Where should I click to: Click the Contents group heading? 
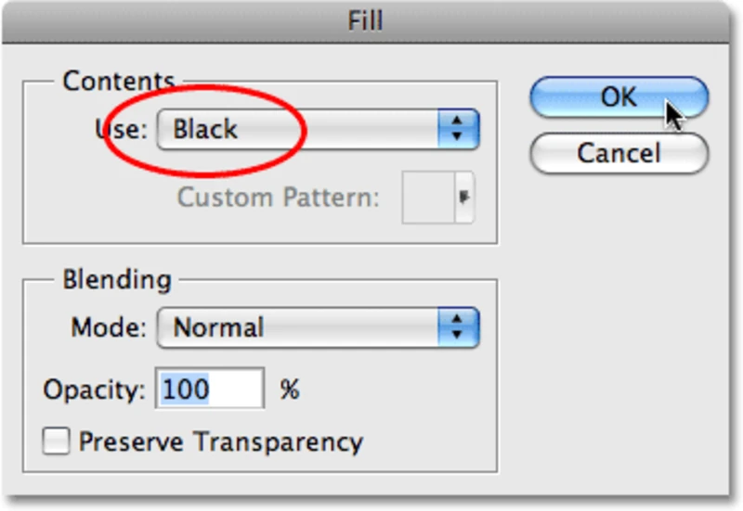[x=119, y=81]
